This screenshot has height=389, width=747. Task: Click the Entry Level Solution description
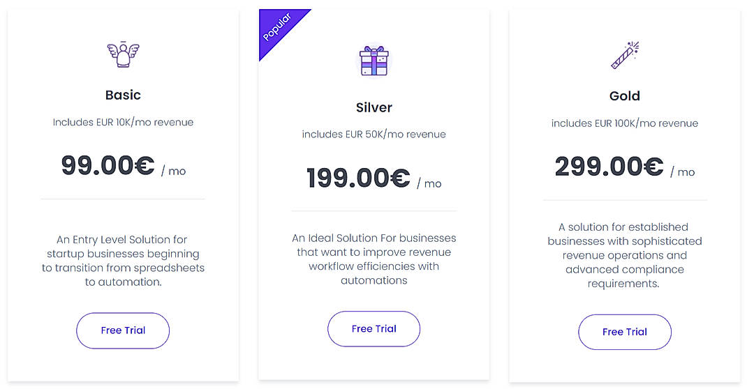click(x=123, y=261)
